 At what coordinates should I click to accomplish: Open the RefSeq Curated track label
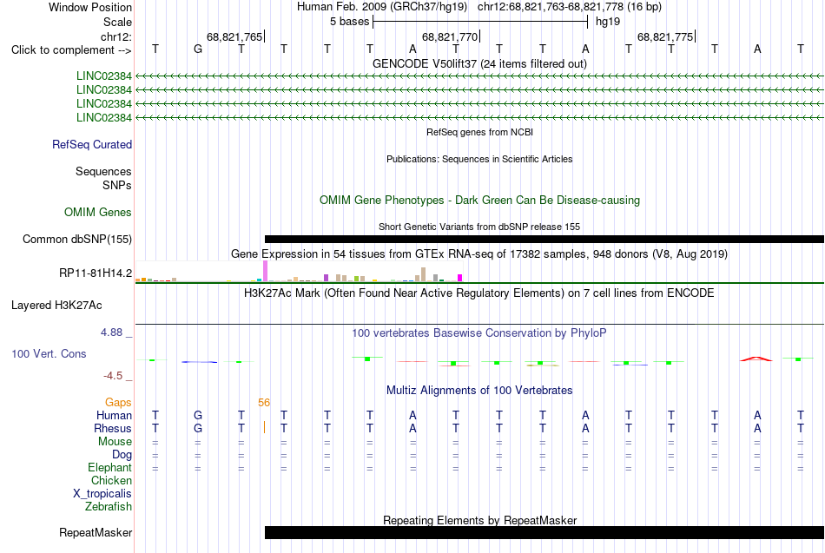coord(92,145)
